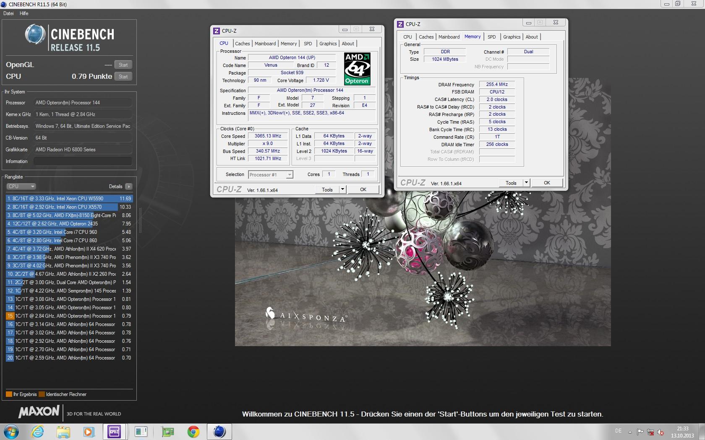Open Tools dropdown arrow in right CPU-Z window
Viewport: 705px width, 440px height.
(x=526, y=183)
